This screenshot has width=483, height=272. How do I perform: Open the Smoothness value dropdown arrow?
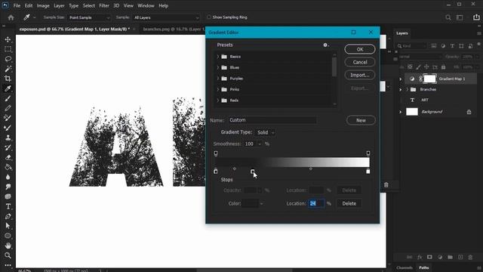pos(260,144)
